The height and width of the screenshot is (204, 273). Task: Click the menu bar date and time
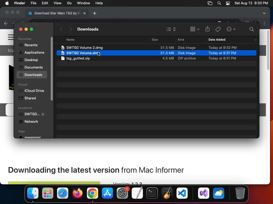(x=251, y=3)
